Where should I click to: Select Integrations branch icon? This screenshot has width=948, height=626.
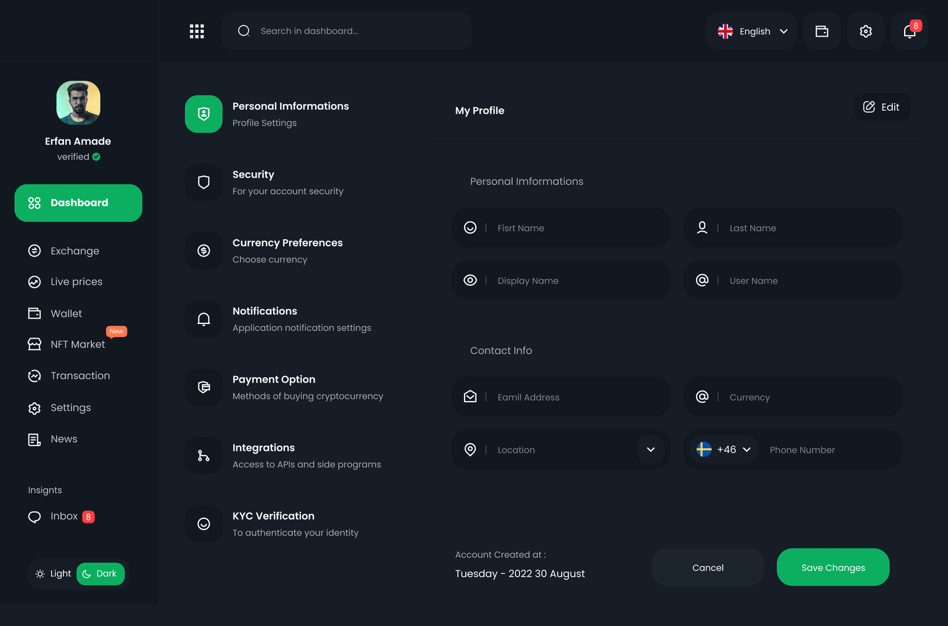point(204,455)
